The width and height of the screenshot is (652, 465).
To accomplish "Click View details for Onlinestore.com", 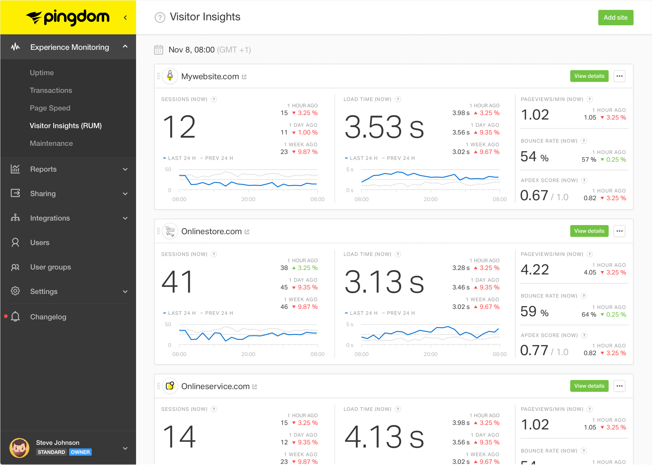I will 589,231.
